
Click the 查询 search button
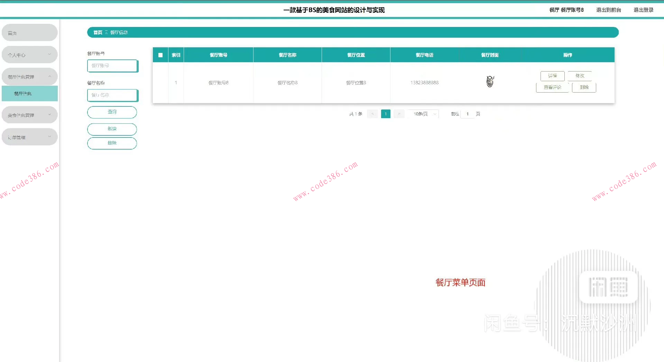click(112, 112)
